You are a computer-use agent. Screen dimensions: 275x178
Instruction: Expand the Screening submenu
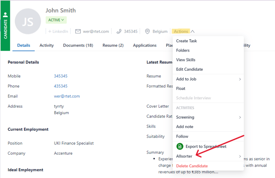[208, 117]
